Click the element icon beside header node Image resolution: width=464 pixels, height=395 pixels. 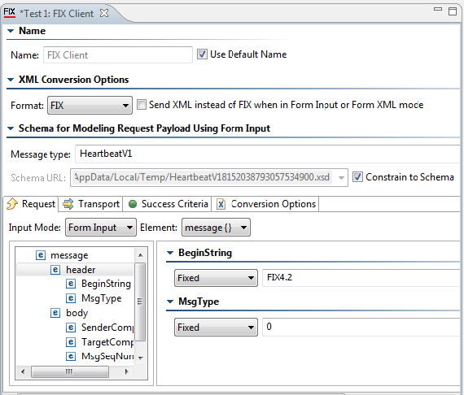point(55,270)
